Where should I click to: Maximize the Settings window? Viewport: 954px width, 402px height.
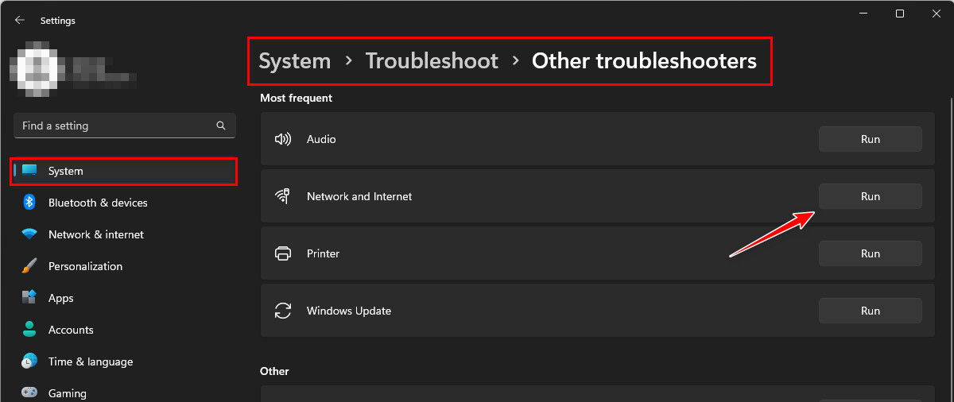899,14
